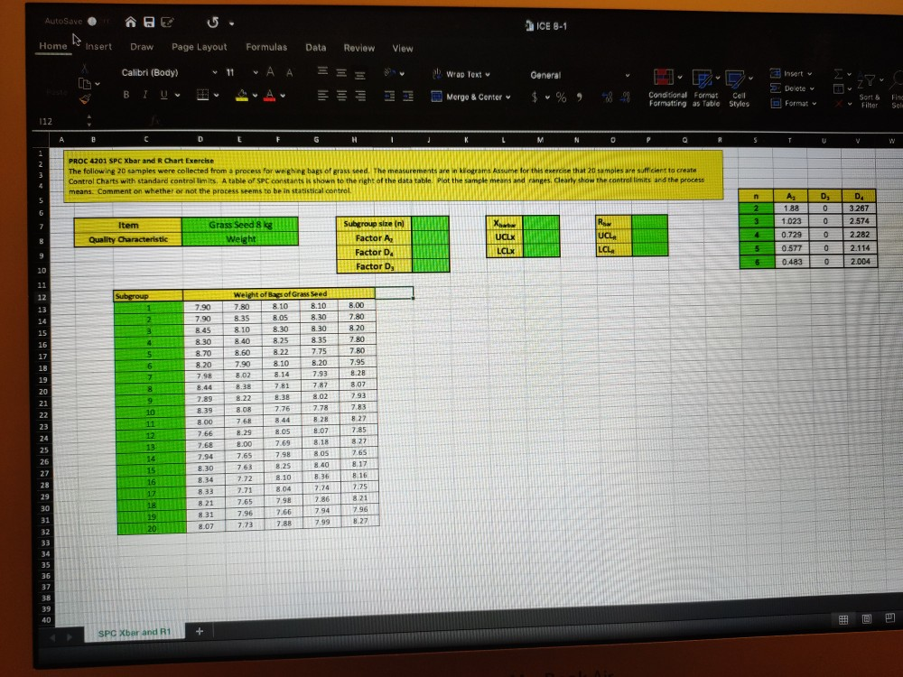Screen dimensions: 903x677
Task: Open the Data ribbon tab
Action: tap(315, 47)
